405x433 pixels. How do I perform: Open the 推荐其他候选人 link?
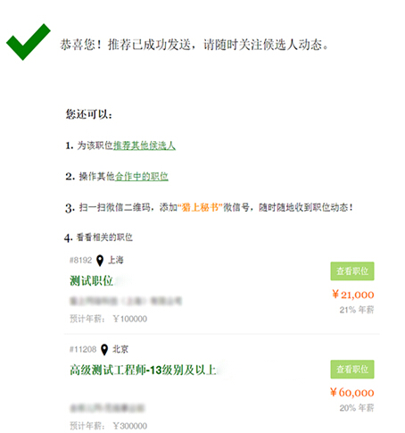coord(145,146)
